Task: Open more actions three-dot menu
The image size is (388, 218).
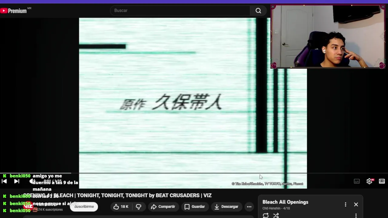Action: coord(249,206)
